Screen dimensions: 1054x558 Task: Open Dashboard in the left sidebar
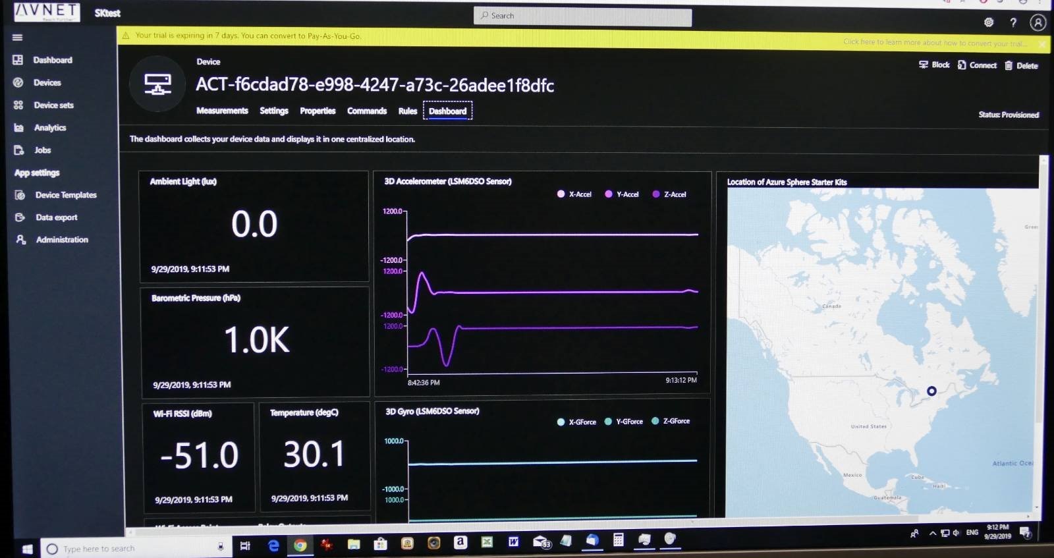click(43, 60)
